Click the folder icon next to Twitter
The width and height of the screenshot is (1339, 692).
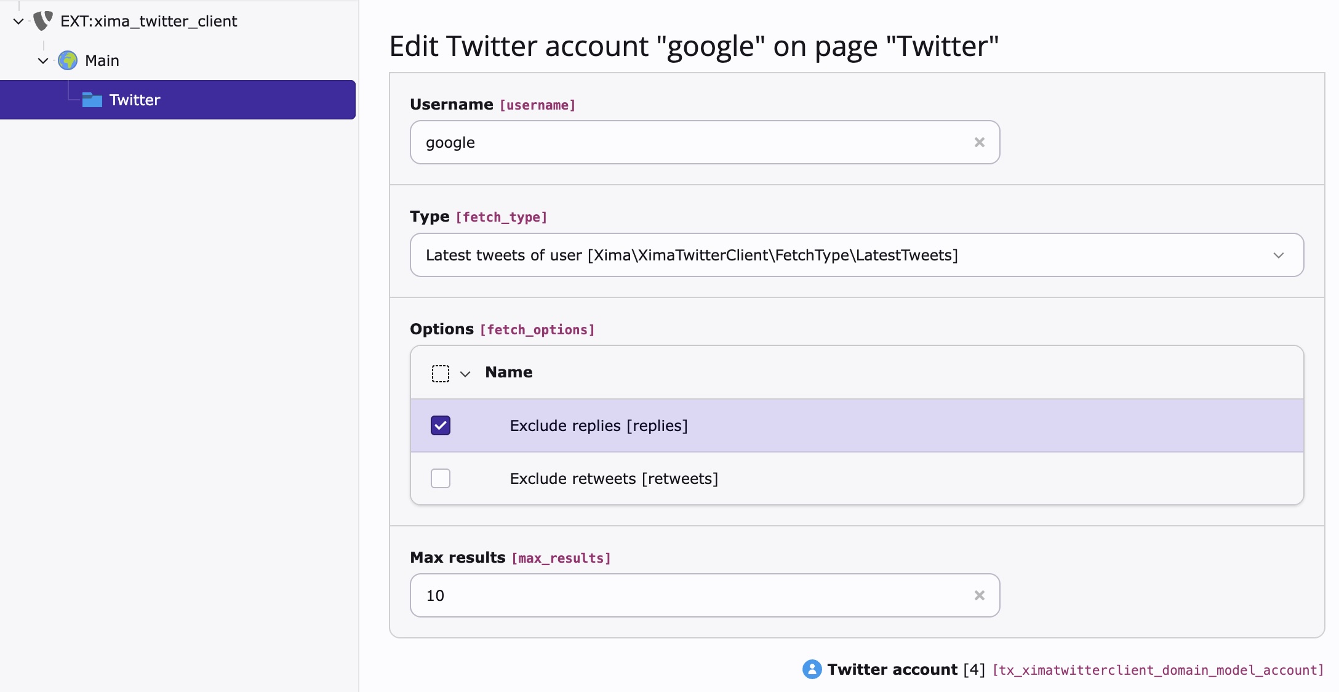point(92,99)
